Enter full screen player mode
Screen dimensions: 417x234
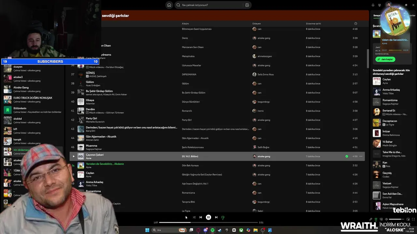click(x=413, y=219)
